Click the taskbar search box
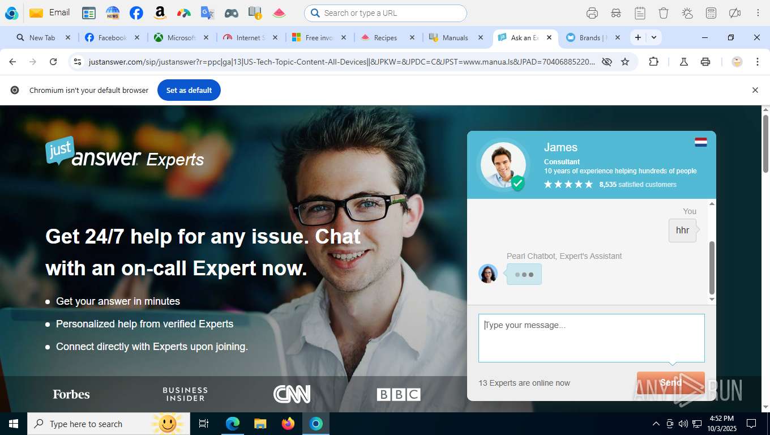Image resolution: width=770 pixels, height=435 pixels. 108,424
